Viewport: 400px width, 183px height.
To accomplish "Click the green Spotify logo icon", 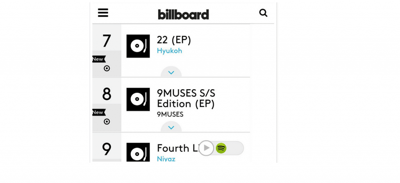I will pyautogui.click(x=221, y=148).
